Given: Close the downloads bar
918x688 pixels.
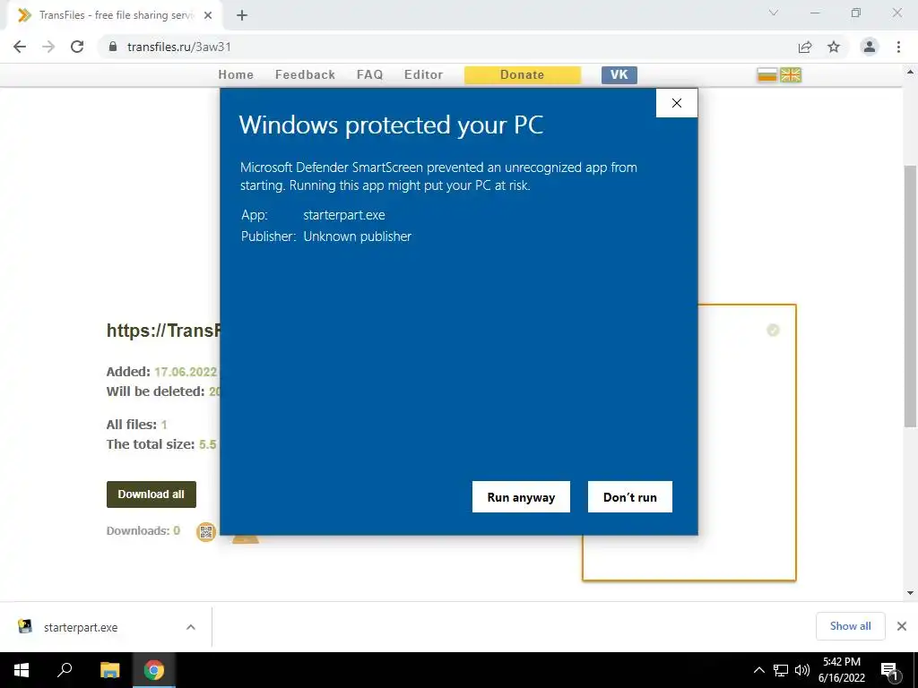Looking at the screenshot, I should pyautogui.click(x=902, y=626).
